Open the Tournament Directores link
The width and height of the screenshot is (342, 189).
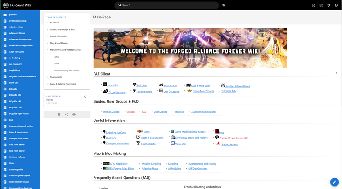coord(204,112)
